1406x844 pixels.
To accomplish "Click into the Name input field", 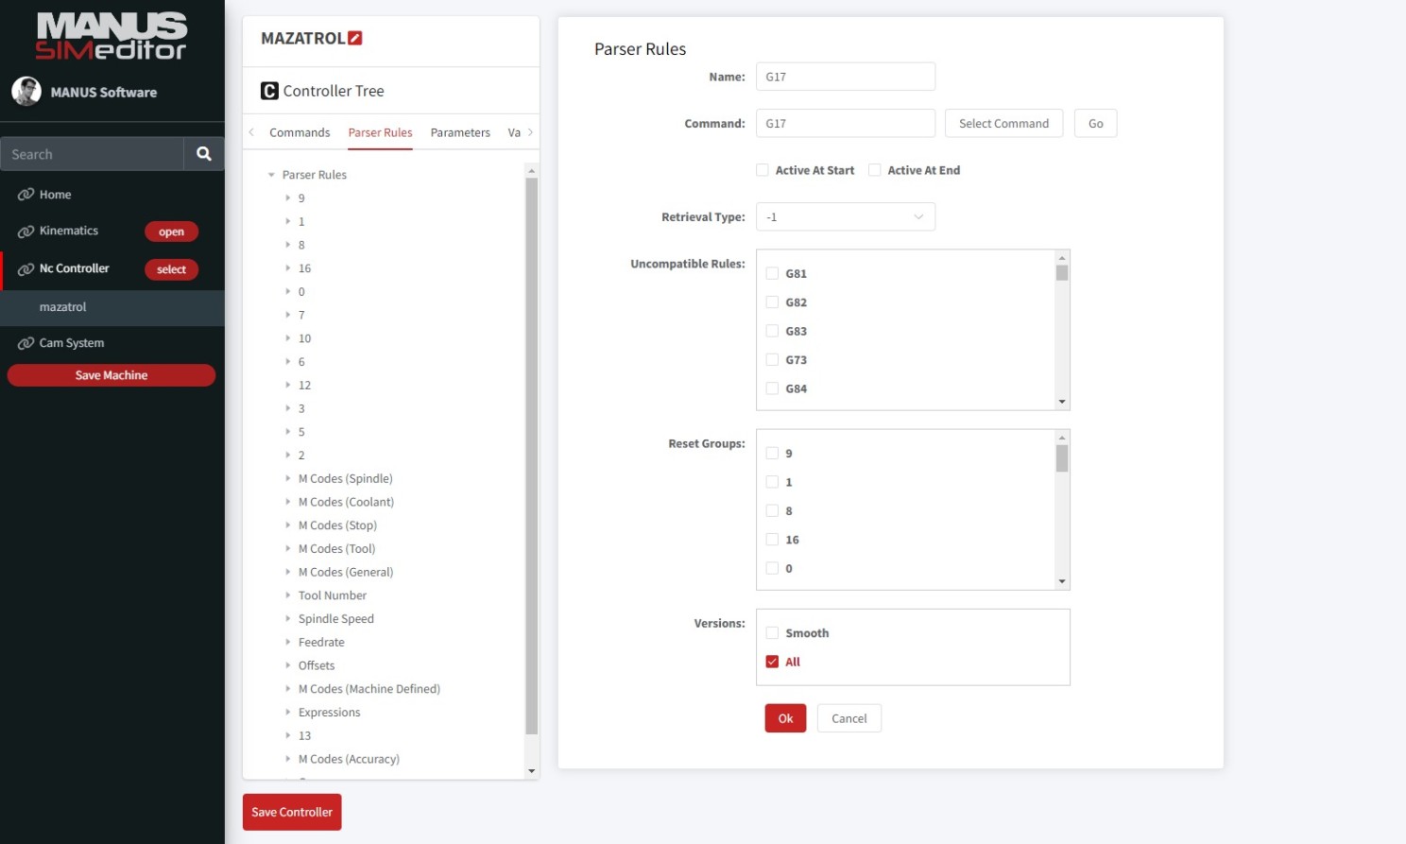I will point(845,77).
